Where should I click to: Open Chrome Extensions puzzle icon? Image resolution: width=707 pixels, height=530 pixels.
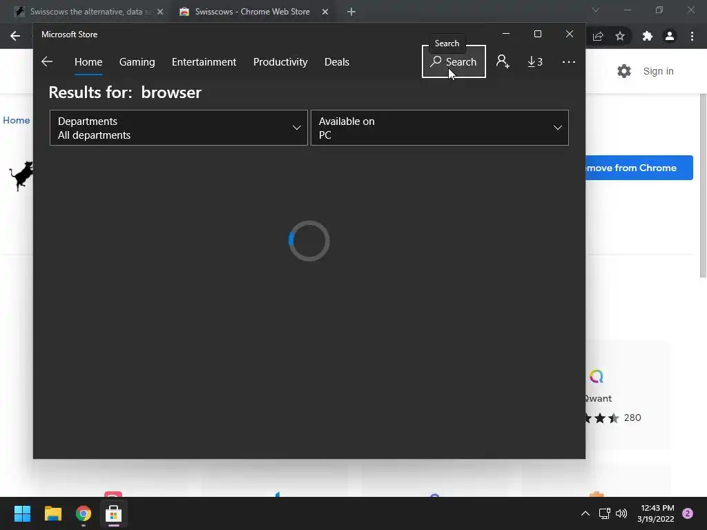coord(648,36)
